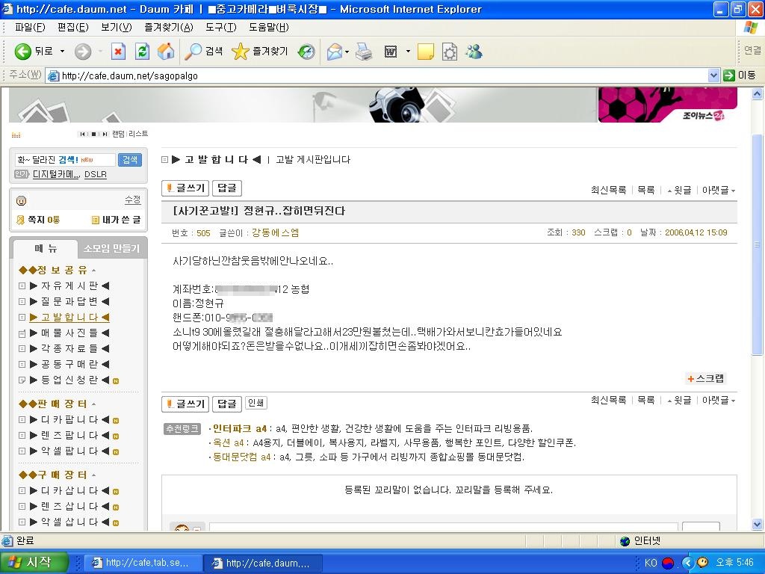Click the 쪽지 message note icon
Viewport: 765px width, 574px height.
click(x=20, y=220)
